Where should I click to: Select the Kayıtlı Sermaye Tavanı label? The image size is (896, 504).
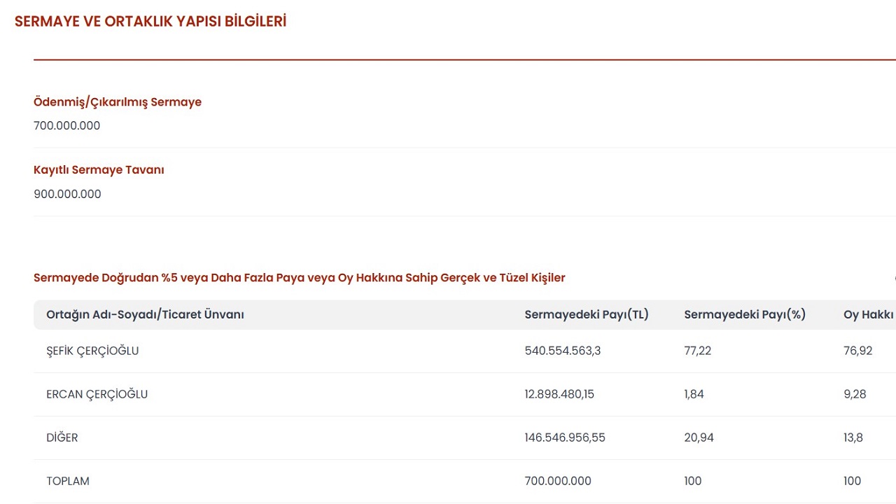(99, 170)
